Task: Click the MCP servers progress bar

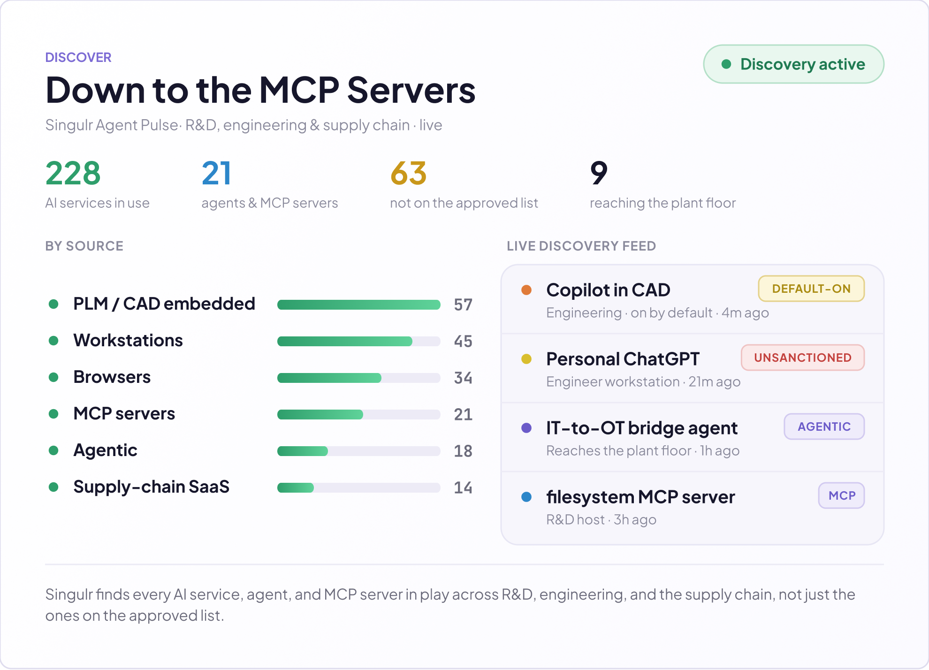Action: coord(359,415)
